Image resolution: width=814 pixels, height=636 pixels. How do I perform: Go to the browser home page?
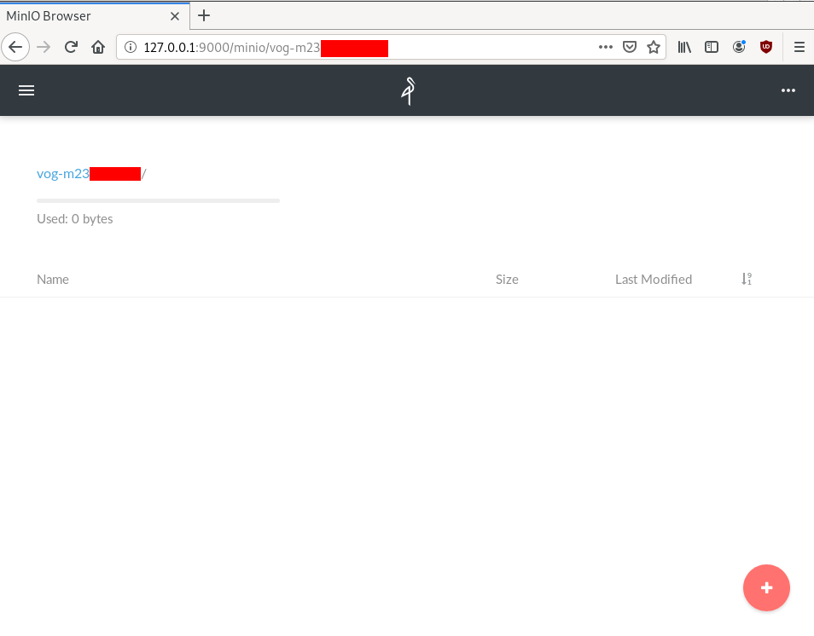tap(98, 48)
